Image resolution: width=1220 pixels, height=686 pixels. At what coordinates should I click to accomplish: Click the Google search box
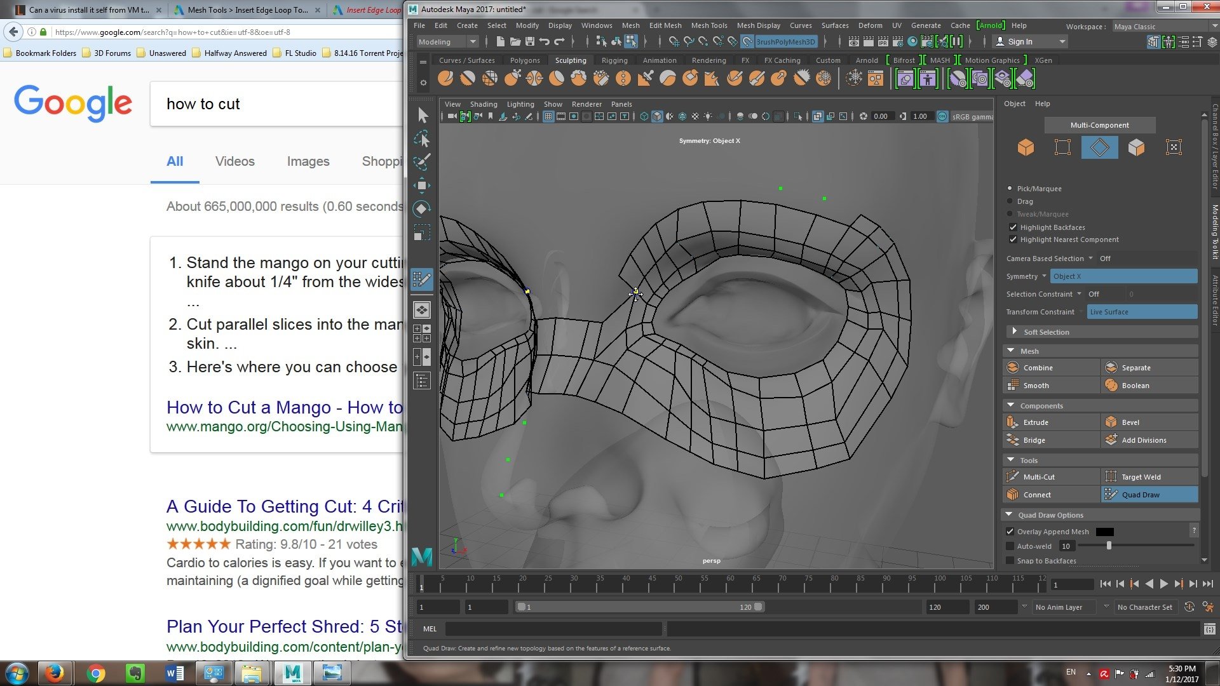pos(277,104)
